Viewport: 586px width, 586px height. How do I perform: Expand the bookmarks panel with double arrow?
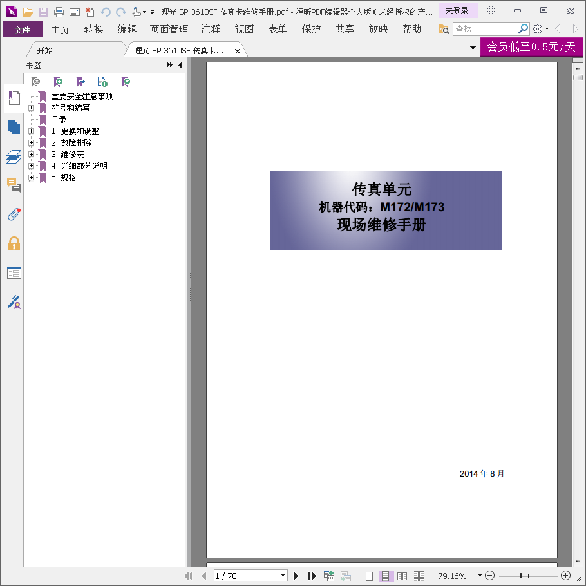(x=169, y=65)
